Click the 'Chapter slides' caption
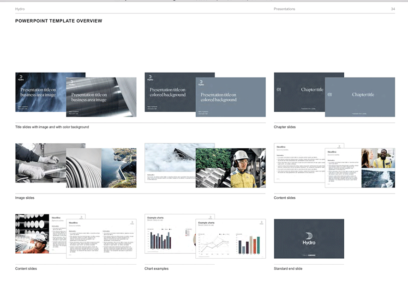 pos(285,127)
